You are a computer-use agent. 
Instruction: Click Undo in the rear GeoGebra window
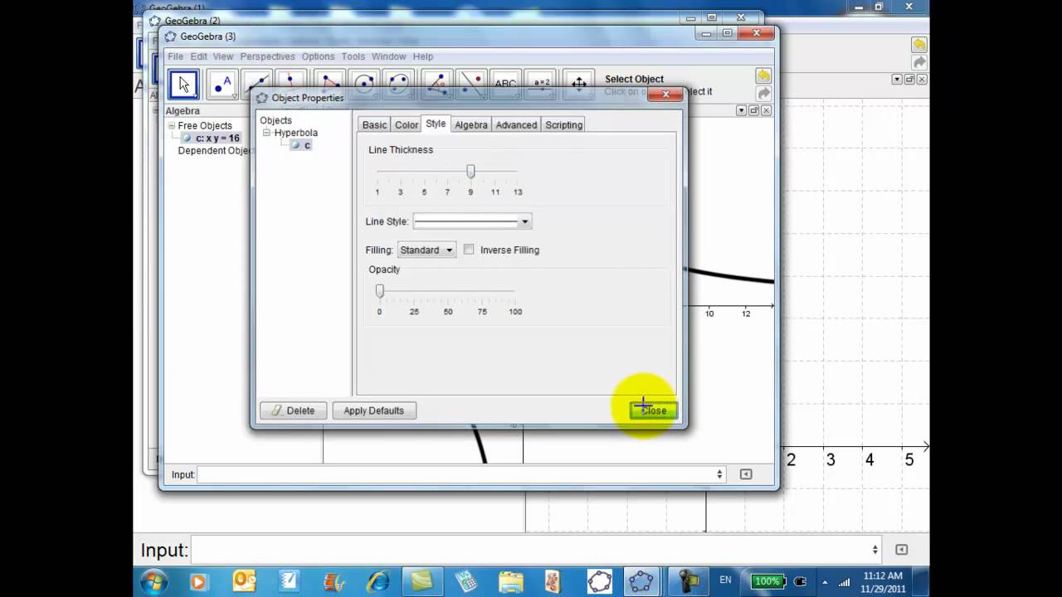(x=918, y=45)
